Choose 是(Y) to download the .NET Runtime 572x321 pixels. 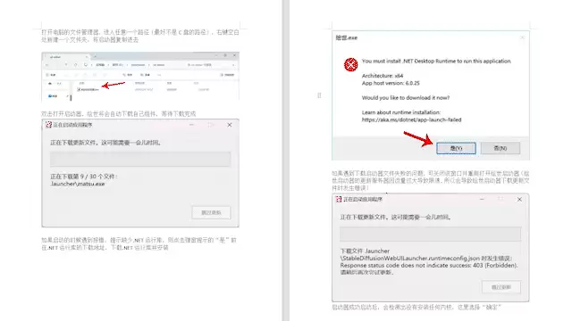[x=456, y=148]
